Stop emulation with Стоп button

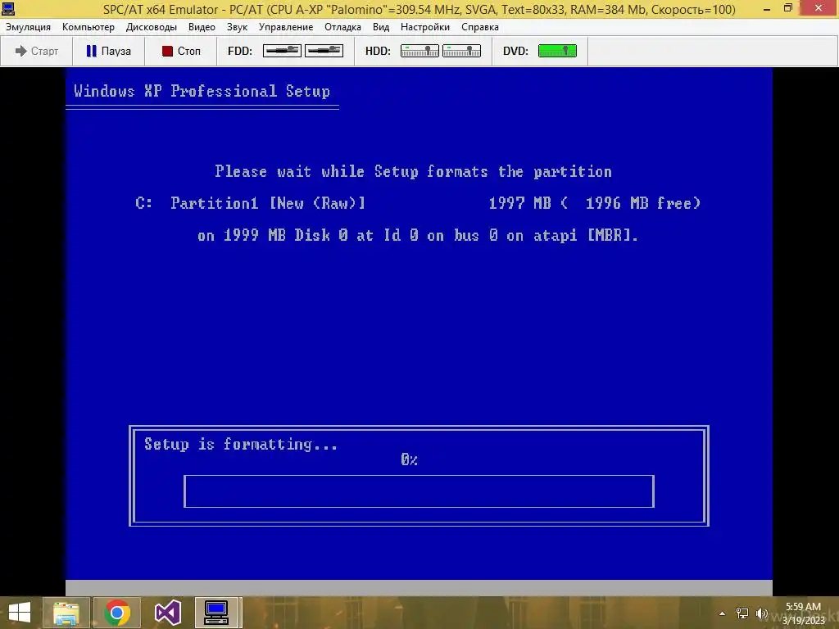181,51
